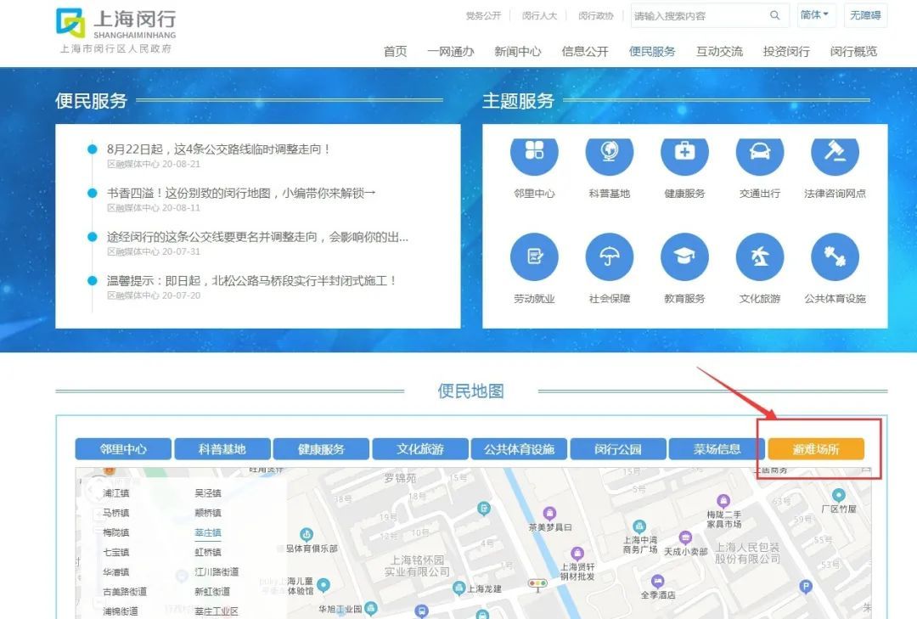Select the 社会保障 umbrella icon
Screen dimensions: 917x619
tap(610, 256)
